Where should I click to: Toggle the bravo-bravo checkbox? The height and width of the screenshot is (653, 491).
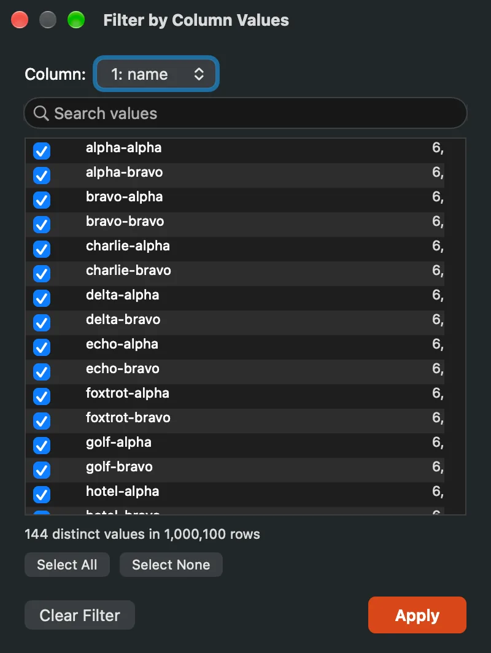(42, 225)
